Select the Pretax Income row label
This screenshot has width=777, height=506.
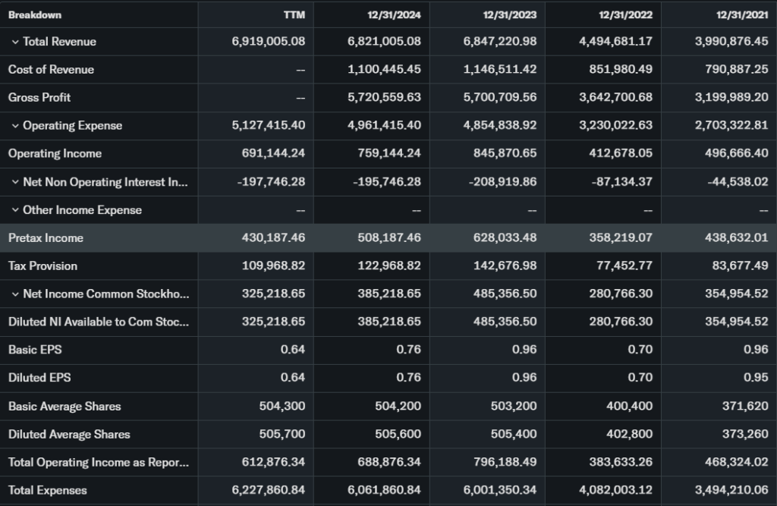click(x=46, y=238)
